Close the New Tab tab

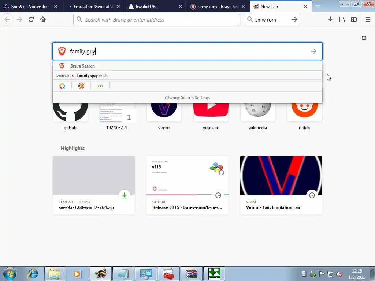pos(305,7)
